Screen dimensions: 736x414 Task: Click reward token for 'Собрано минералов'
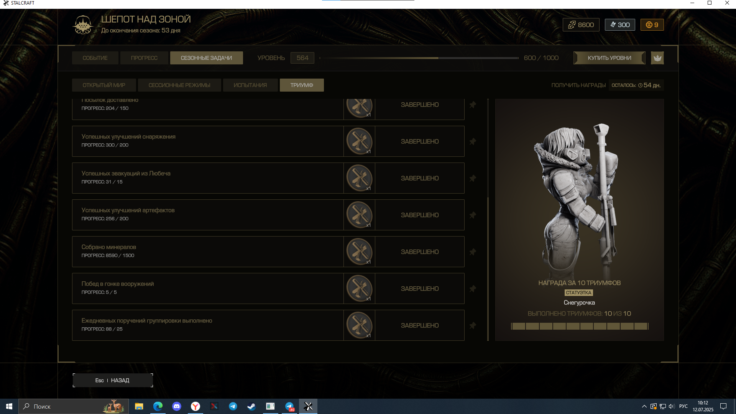(360, 251)
